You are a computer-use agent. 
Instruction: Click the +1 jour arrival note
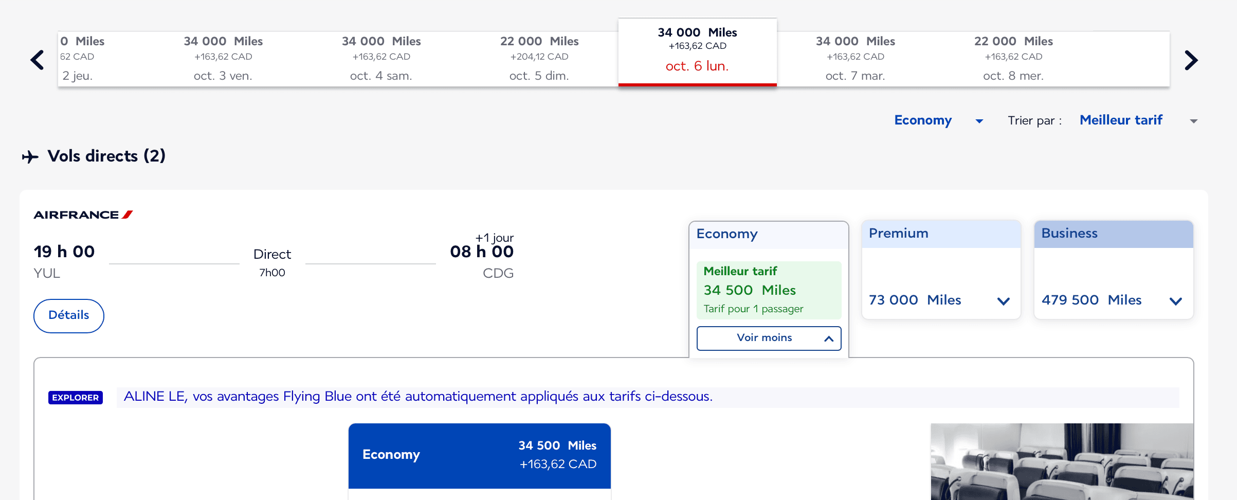click(x=494, y=238)
